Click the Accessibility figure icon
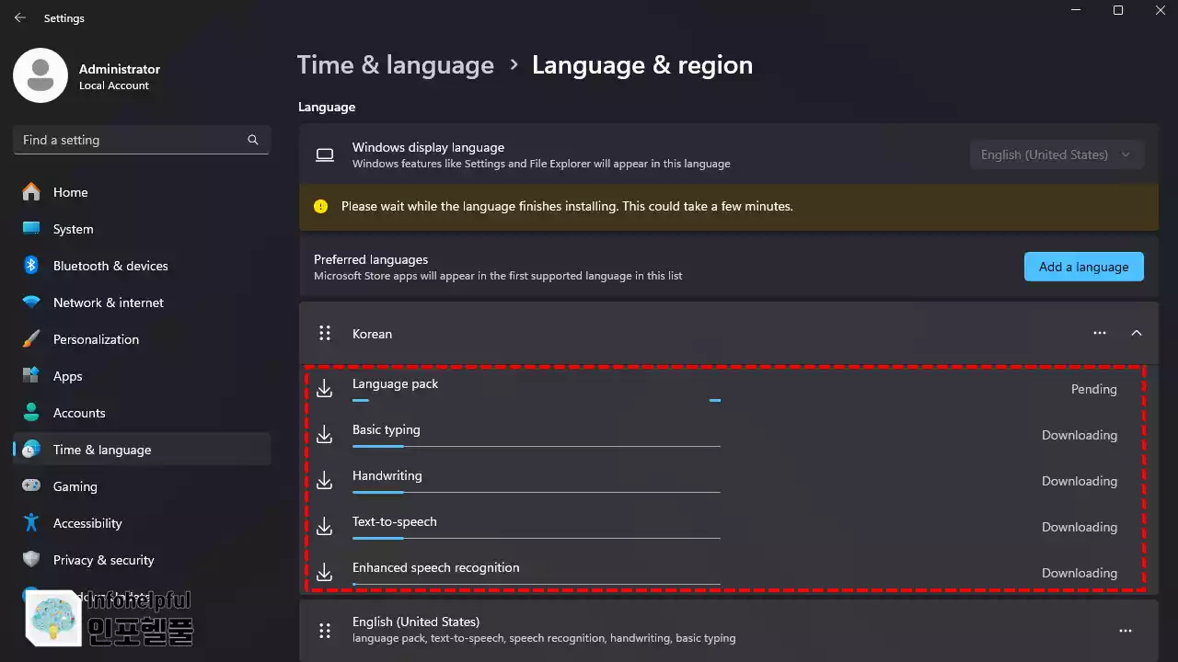Image resolution: width=1178 pixels, height=662 pixels. (x=31, y=523)
